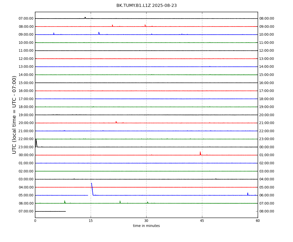
Task: Select the right-axis 04:00:00 label
Action: pyautogui.click(x=267, y=179)
